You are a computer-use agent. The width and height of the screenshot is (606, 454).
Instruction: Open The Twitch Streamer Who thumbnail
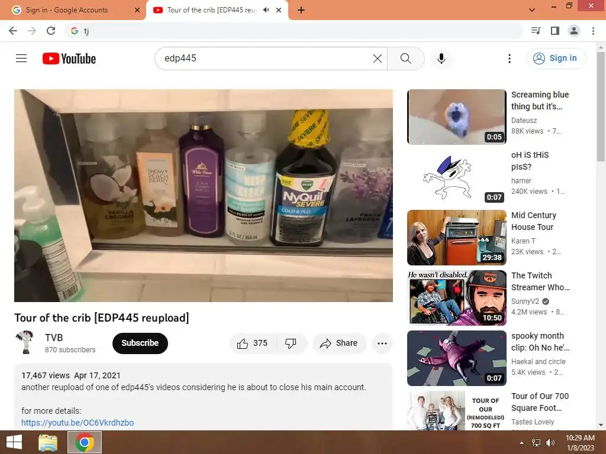tap(456, 298)
